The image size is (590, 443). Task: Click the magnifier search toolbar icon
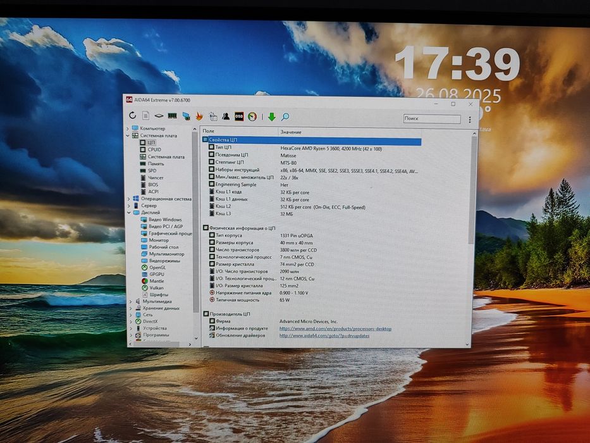pos(285,117)
